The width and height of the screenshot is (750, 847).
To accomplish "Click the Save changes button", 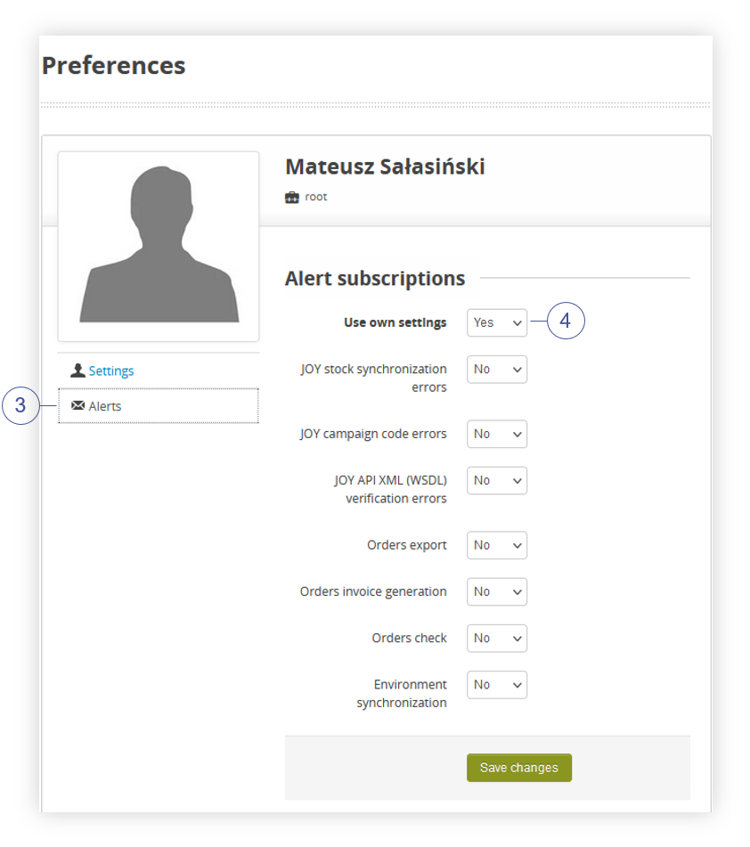I will click(x=518, y=768).
